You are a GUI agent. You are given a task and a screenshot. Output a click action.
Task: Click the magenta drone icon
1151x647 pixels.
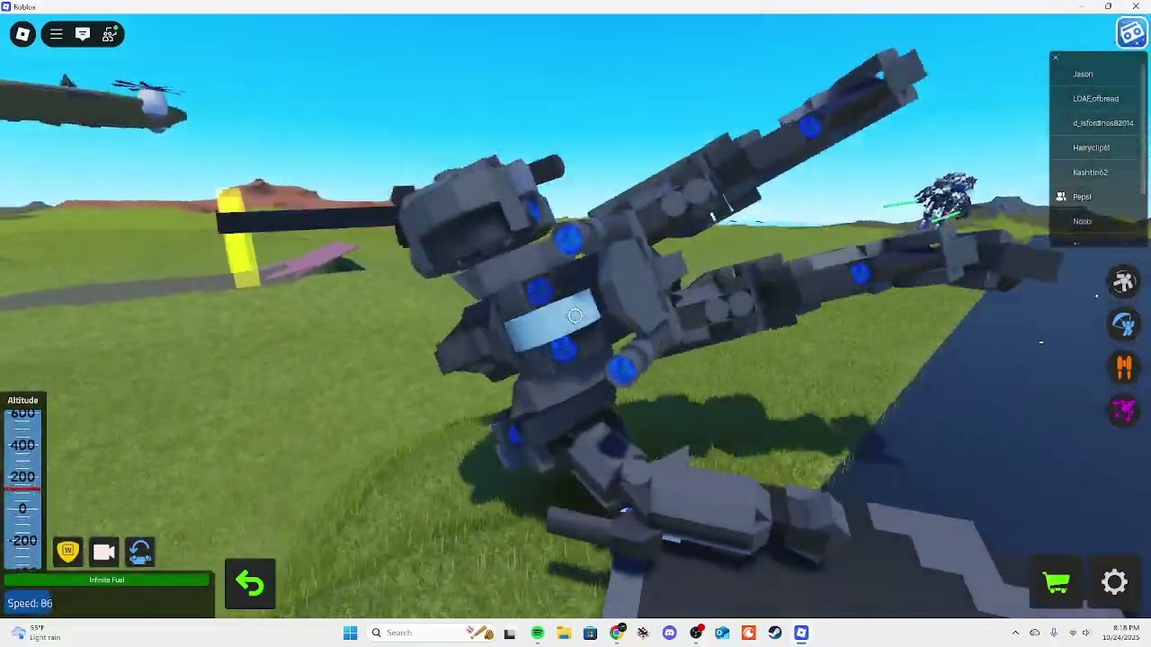tap(1123, 410)
